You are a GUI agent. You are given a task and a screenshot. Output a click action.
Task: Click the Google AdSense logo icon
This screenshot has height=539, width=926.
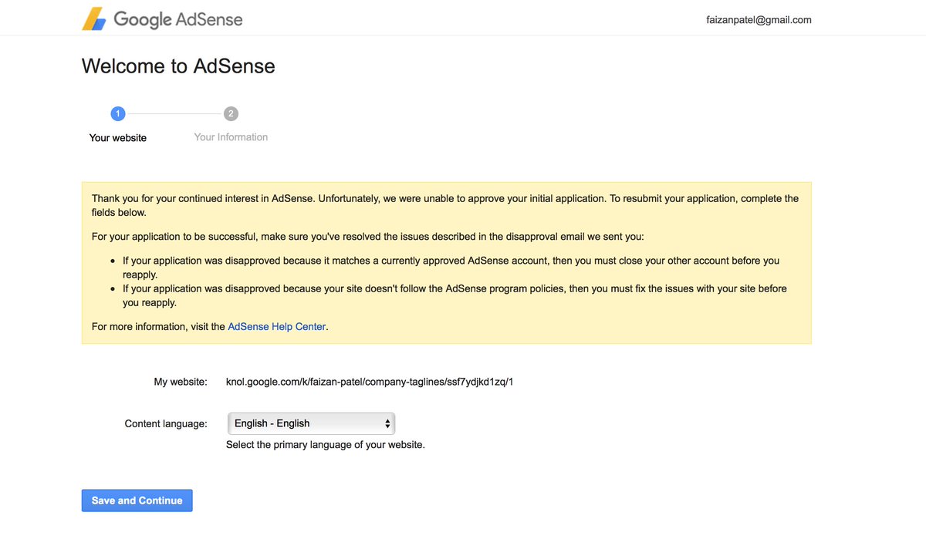pyautogui.click(x=94, y=19)
